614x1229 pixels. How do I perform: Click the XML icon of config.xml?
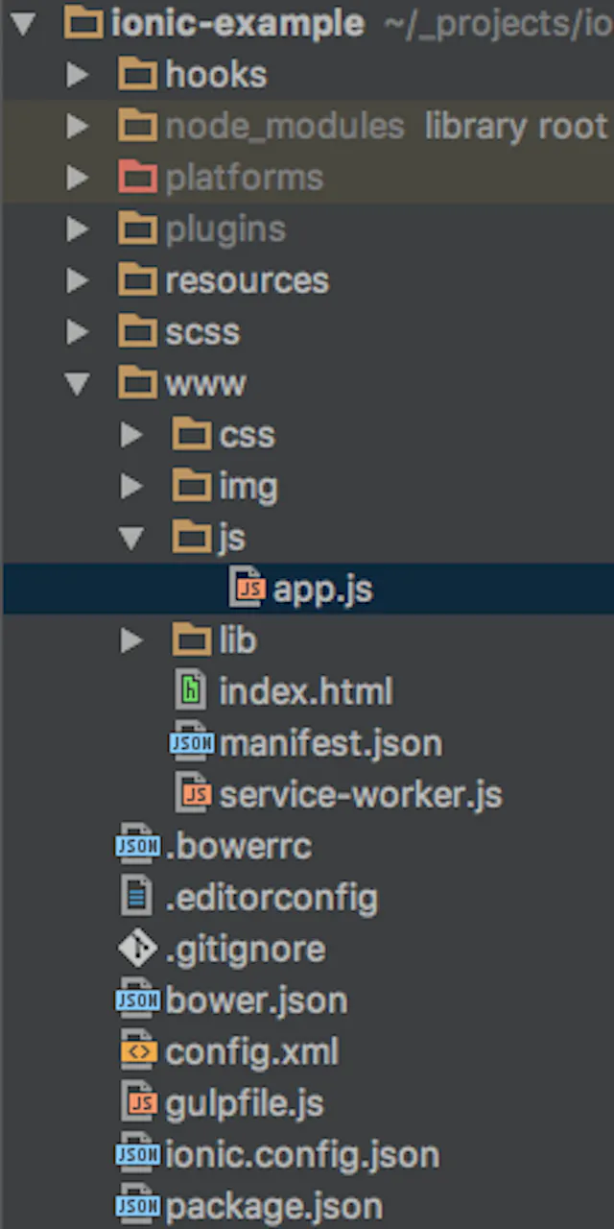(x=138, y=1051)
